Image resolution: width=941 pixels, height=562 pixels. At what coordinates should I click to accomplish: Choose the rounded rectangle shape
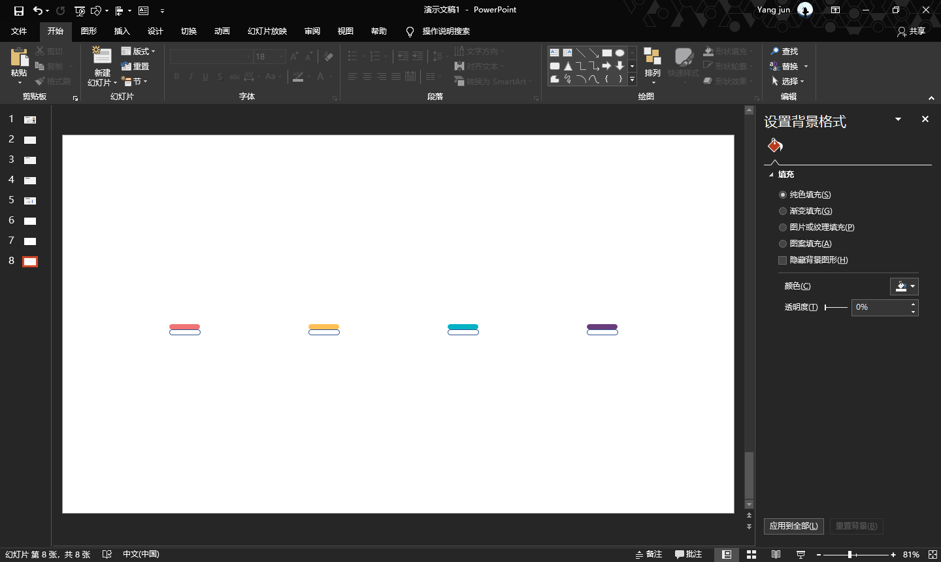click(554, 65)
